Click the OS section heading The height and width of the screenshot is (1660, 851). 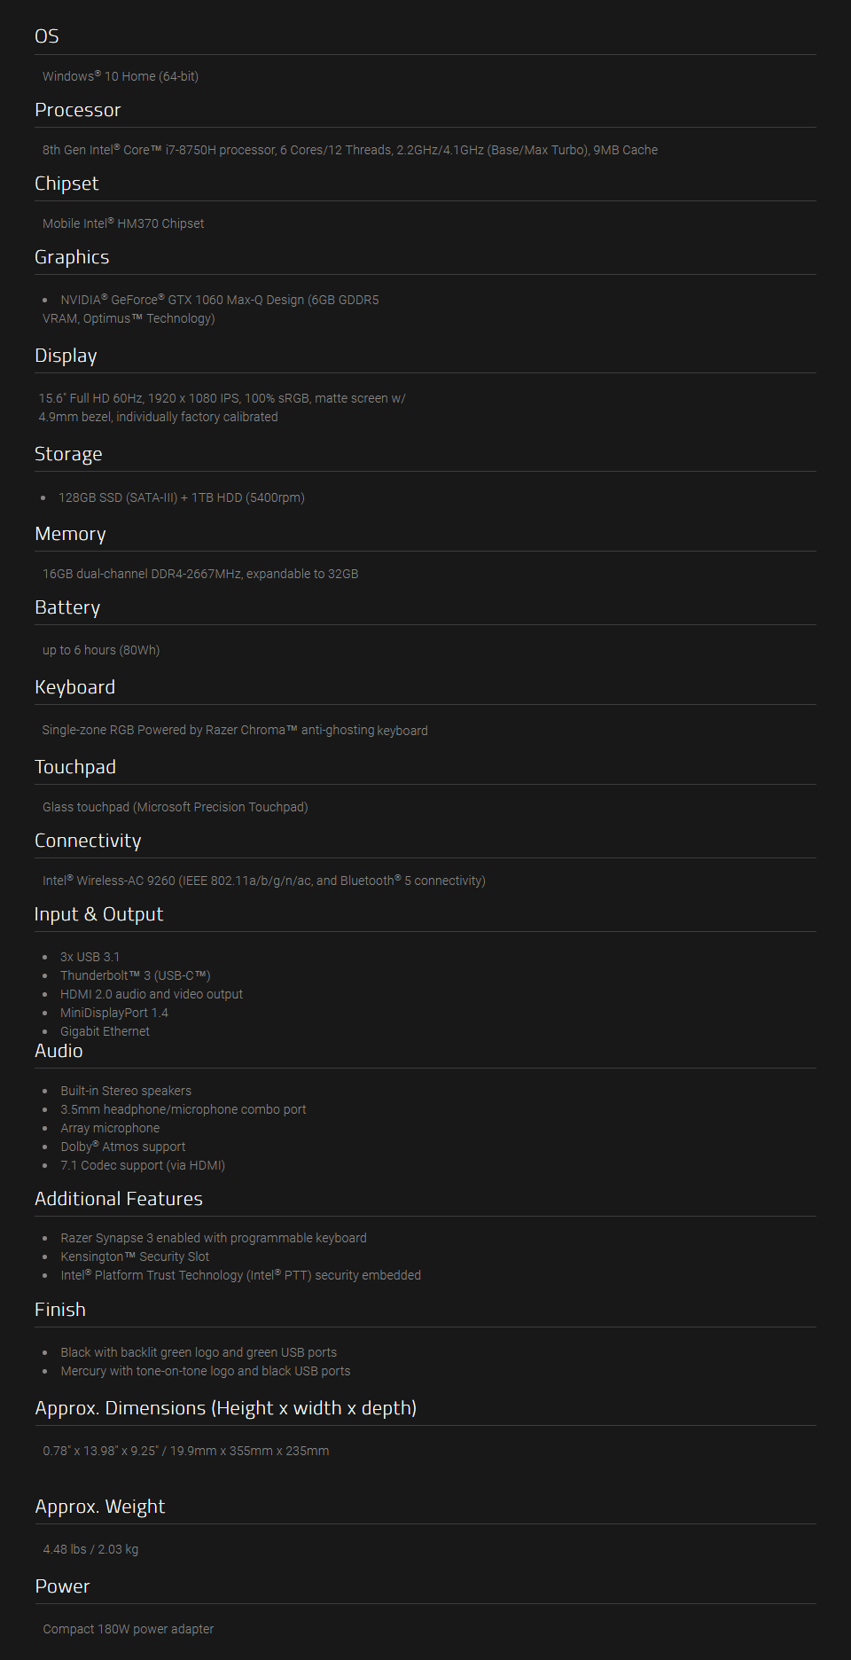[47, 36]
